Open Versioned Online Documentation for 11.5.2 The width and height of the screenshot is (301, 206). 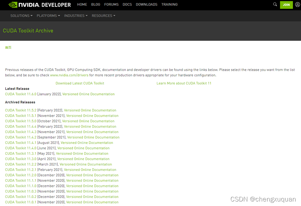coord(90,110)
